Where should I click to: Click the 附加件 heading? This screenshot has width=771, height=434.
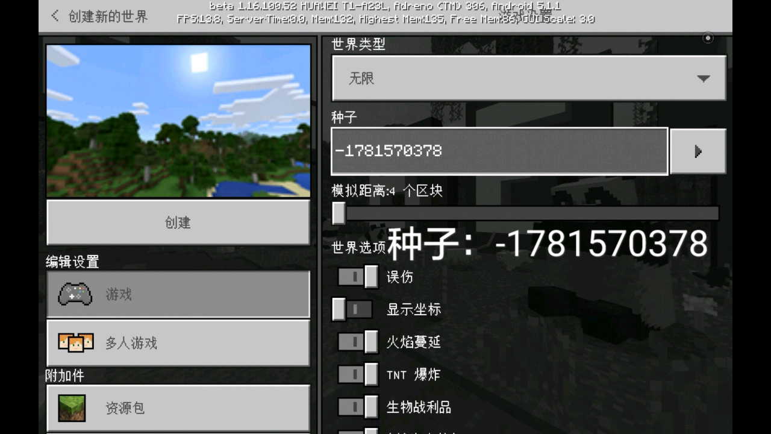(x=64, y=376)
